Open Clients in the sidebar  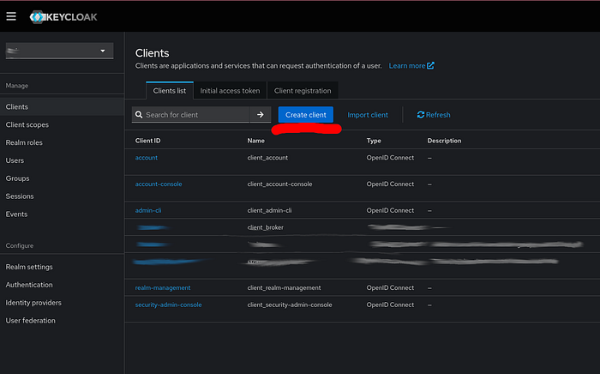[62, 107]
